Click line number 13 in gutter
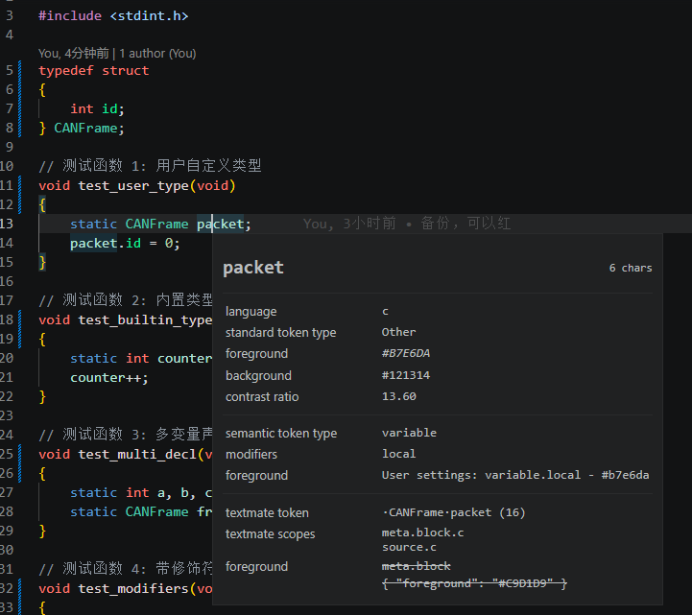This screenshot has width=692, height=615. pyautogui.click(x=7, y=225)
